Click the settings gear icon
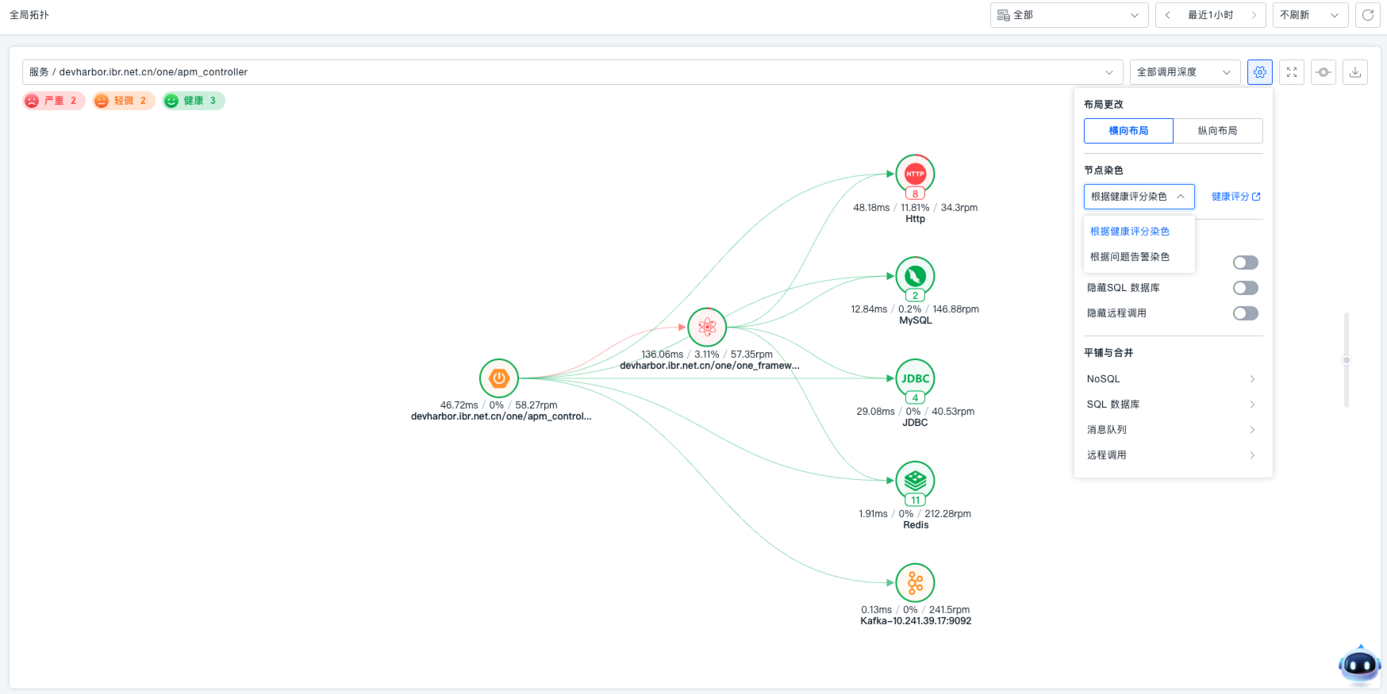This screenshot has height=694, width=1387. 1259,72
